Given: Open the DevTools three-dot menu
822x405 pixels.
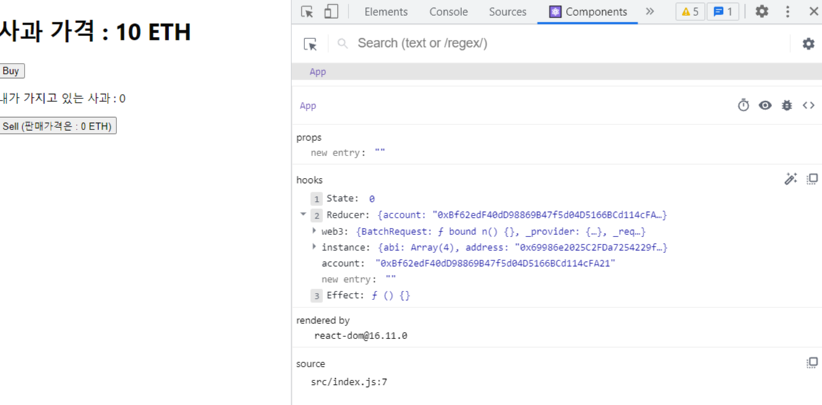Looking at the screenshot, I should tap(787, 12).
